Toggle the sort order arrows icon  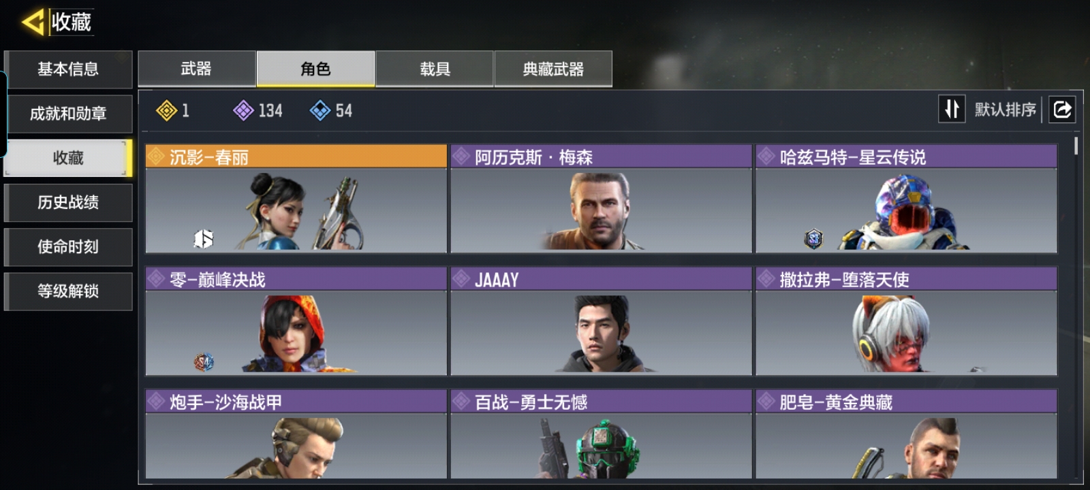(952, 109)
